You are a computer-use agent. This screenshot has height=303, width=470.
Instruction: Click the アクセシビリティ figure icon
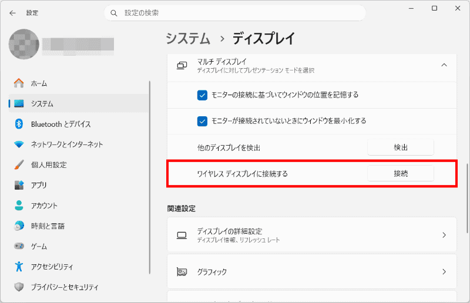[x=19, y=267]
